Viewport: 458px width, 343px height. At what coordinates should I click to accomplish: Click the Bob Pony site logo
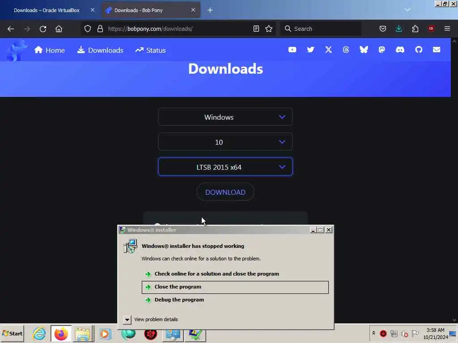(x=17, y=50)
